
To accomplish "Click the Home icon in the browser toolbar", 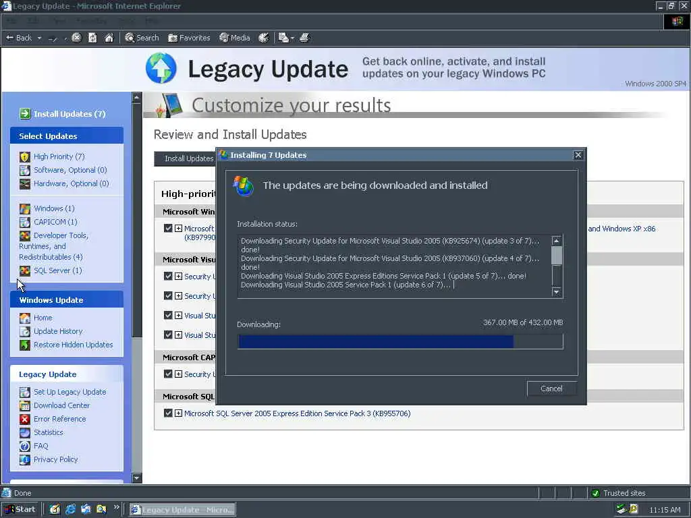I will pyautogui.click(x=109, y=38).
